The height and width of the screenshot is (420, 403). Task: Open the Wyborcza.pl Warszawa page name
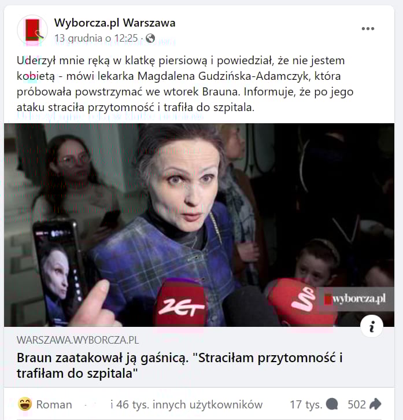114,23
